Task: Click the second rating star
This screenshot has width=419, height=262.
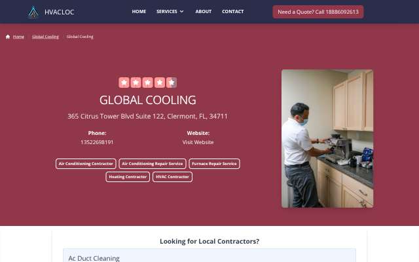Action: coord(136,83)
